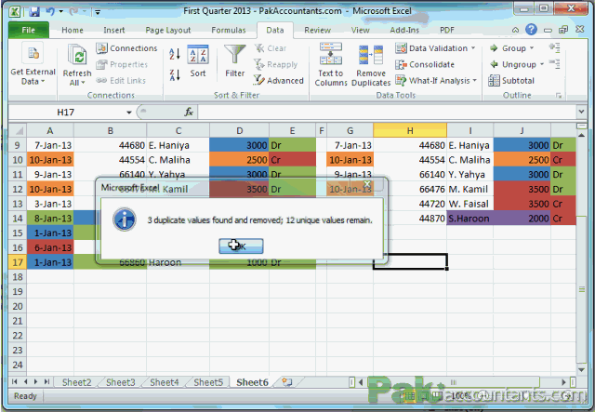Click the Save icon in quick access toolbar
The width and height of the screenshot is (595, 412).
pos(34,11)
